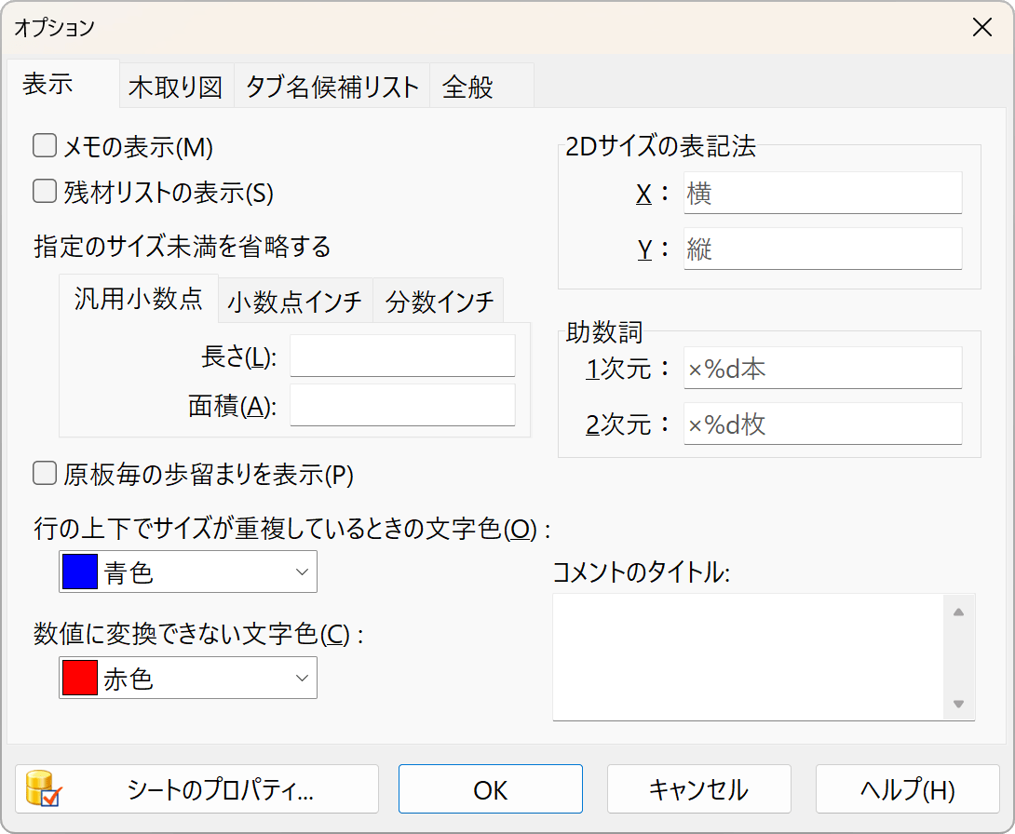This screenshot has width=1015, height=834.
Task: Check 原板毎の歩留まりを表示 option
Action: click(45, 475)
